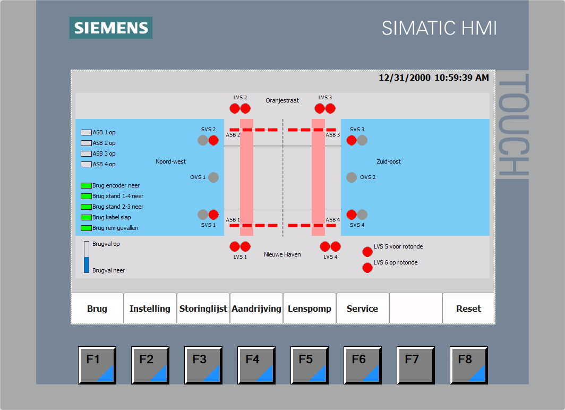Click the grey OVS 2 indicator lamp
565x410 pixels.
pyautogui.click(x=352, y=177)
